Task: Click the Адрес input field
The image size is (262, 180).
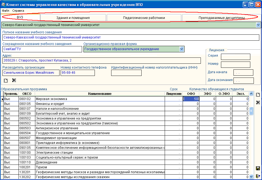Action: [x=102, y=60]
